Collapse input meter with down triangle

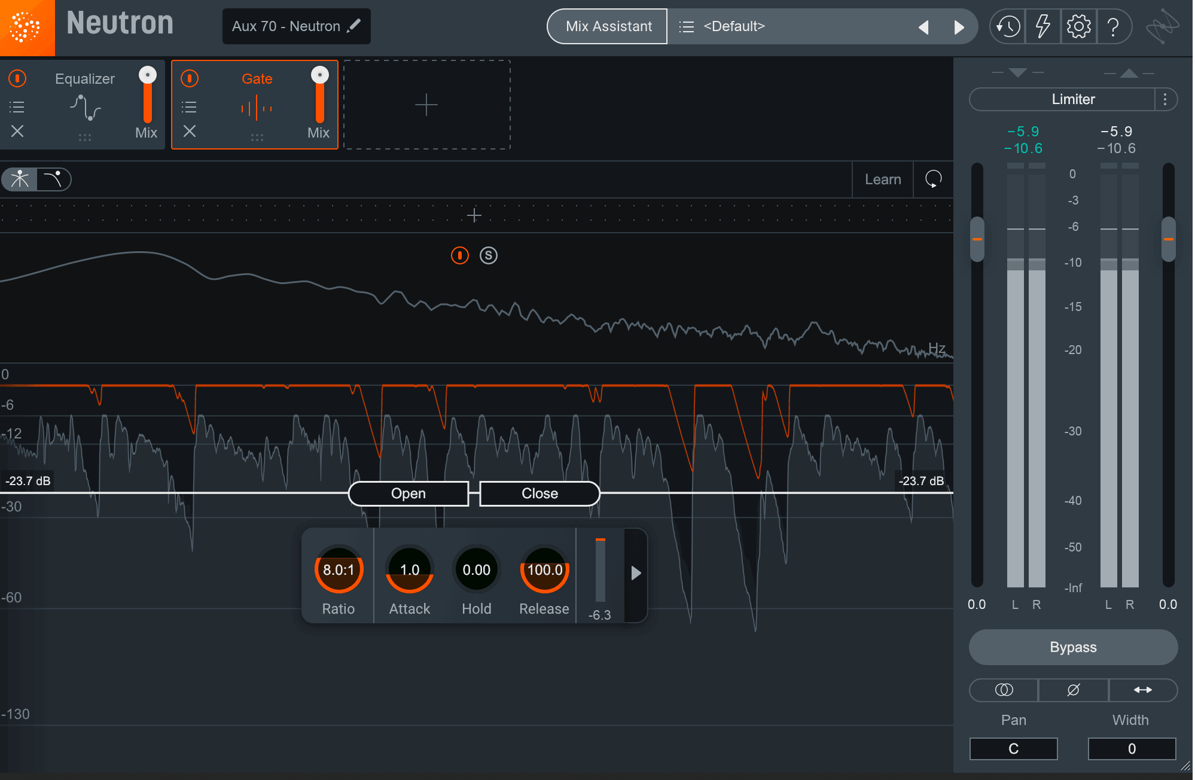pyautogui.click(x=1018, y=72)
